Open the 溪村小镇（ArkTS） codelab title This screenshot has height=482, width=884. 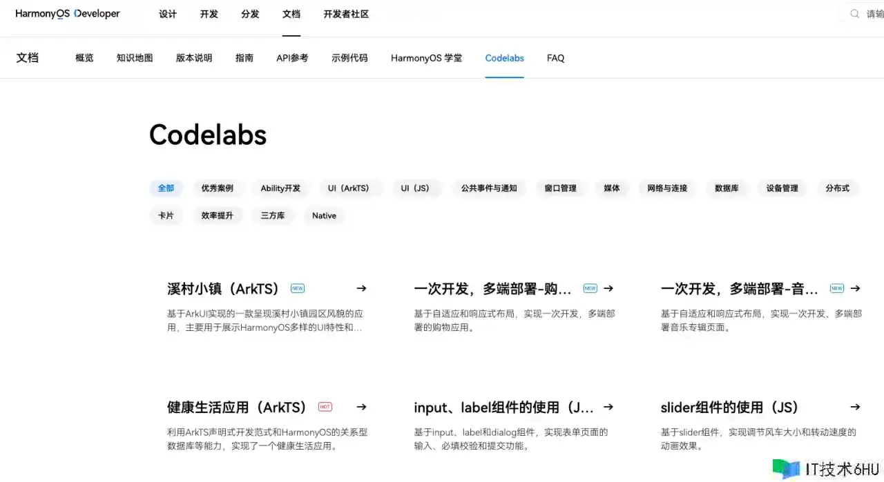223,289
